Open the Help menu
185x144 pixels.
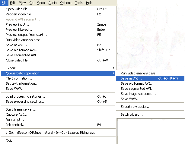pyautogui.click(x=89, y=3)
